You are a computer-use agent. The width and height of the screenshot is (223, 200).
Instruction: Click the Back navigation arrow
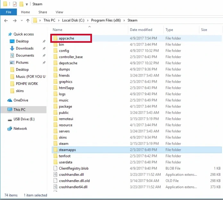(6, 21)
